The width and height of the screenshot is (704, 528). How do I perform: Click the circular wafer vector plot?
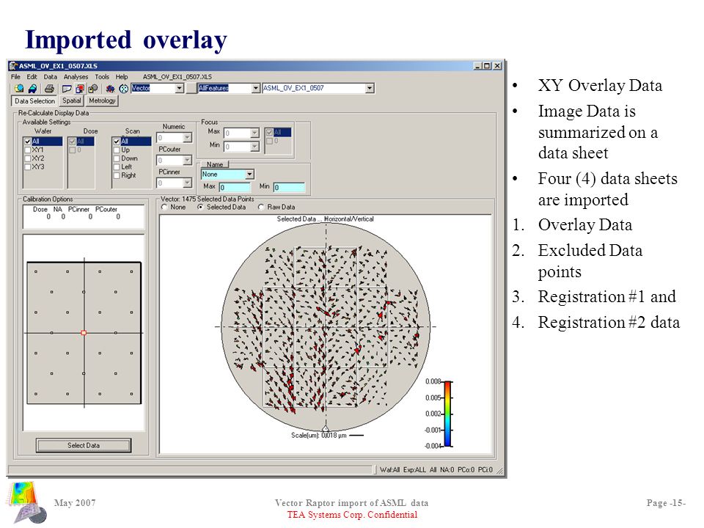pos(326,326)
